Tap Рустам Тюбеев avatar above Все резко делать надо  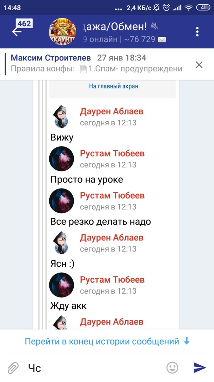point(61,201)
